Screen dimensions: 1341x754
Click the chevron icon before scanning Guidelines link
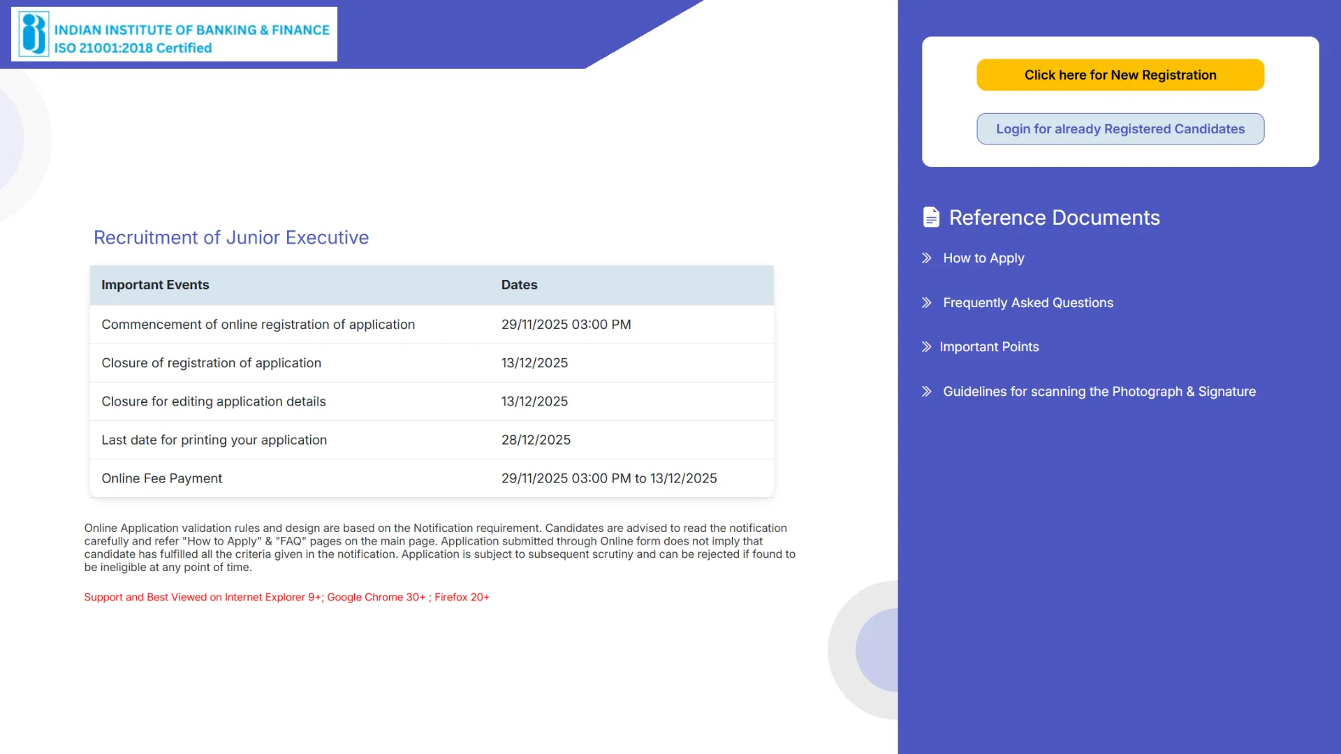coord(926,391)
